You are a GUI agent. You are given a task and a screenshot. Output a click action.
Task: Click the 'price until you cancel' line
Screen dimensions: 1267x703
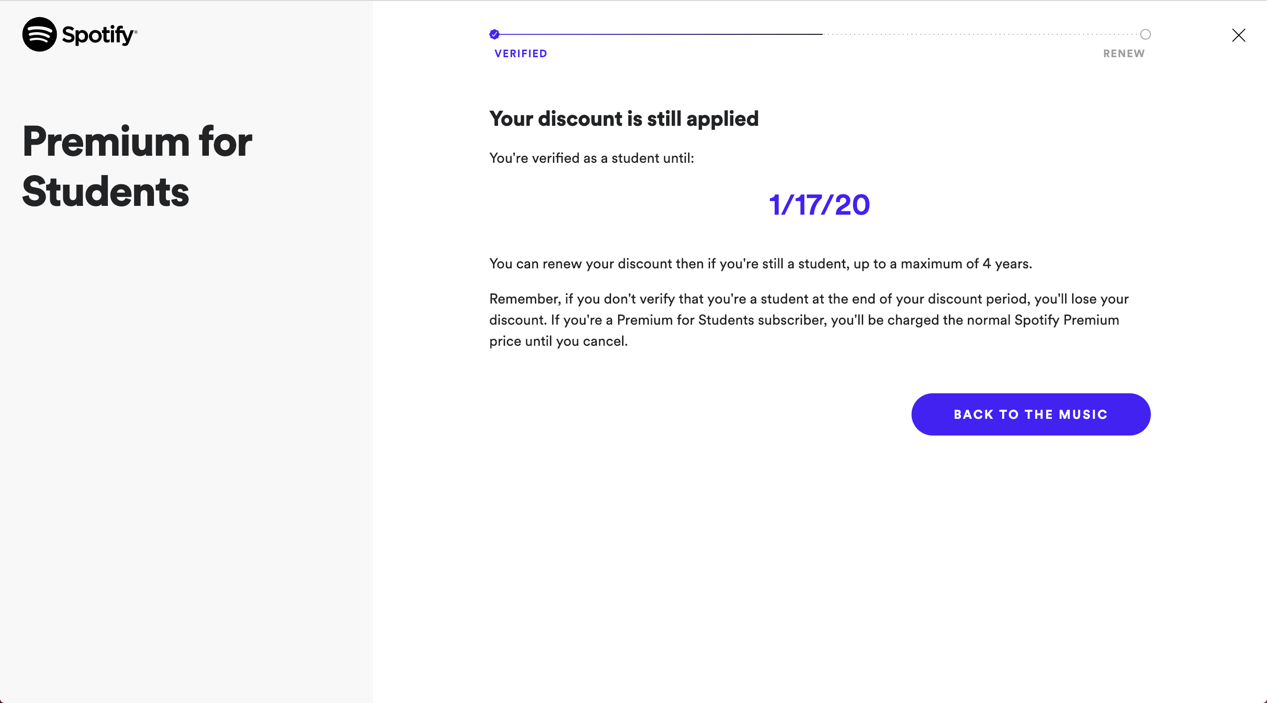(x=558, y=341)
